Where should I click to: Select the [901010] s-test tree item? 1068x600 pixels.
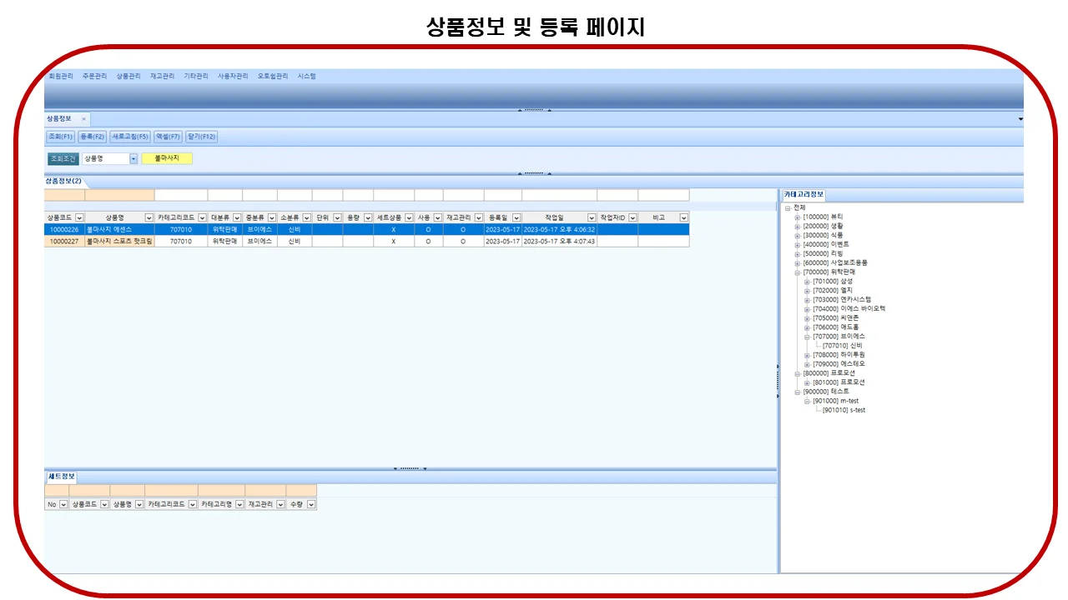(x=844, y=410)
